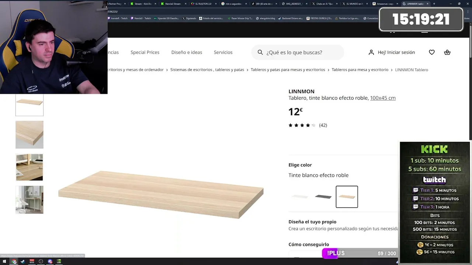Go to Tableros para mesa y escritorio breadcrumb
472x265 pixels.
(360, 70)
